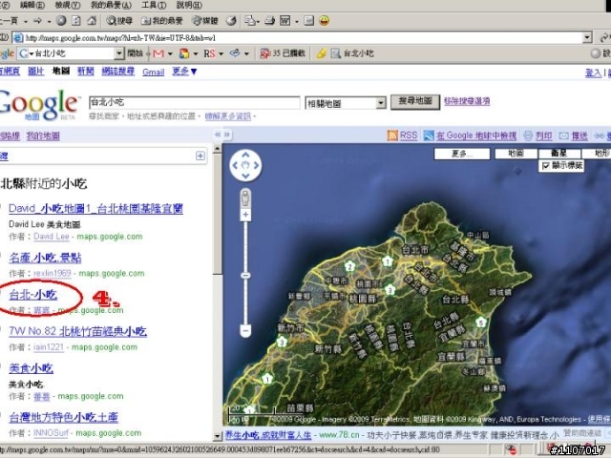Open the Forward button history dropdown arrow
Viewport: 611px width, 458px height.
click(x=49, y=21)
